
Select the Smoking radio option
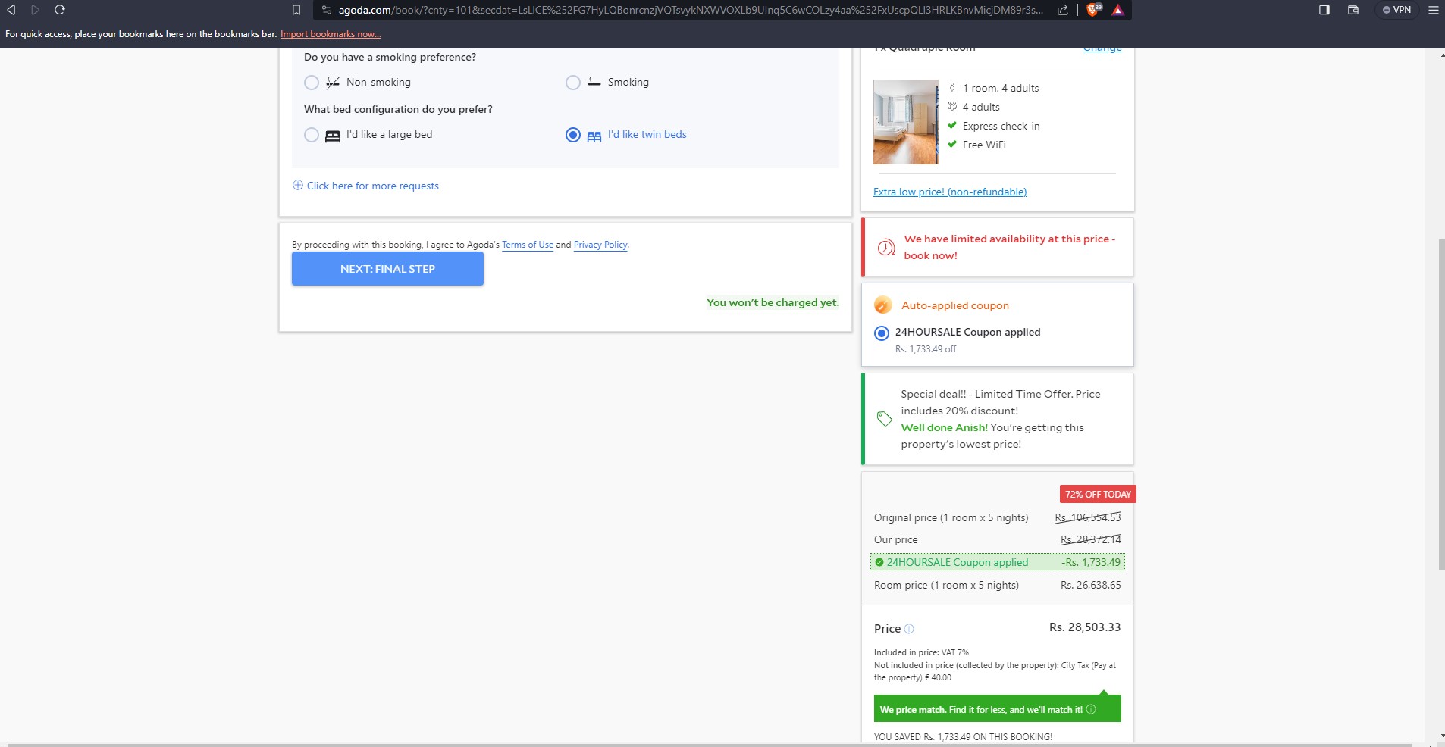pyautogui.click(x=573, y=83)
